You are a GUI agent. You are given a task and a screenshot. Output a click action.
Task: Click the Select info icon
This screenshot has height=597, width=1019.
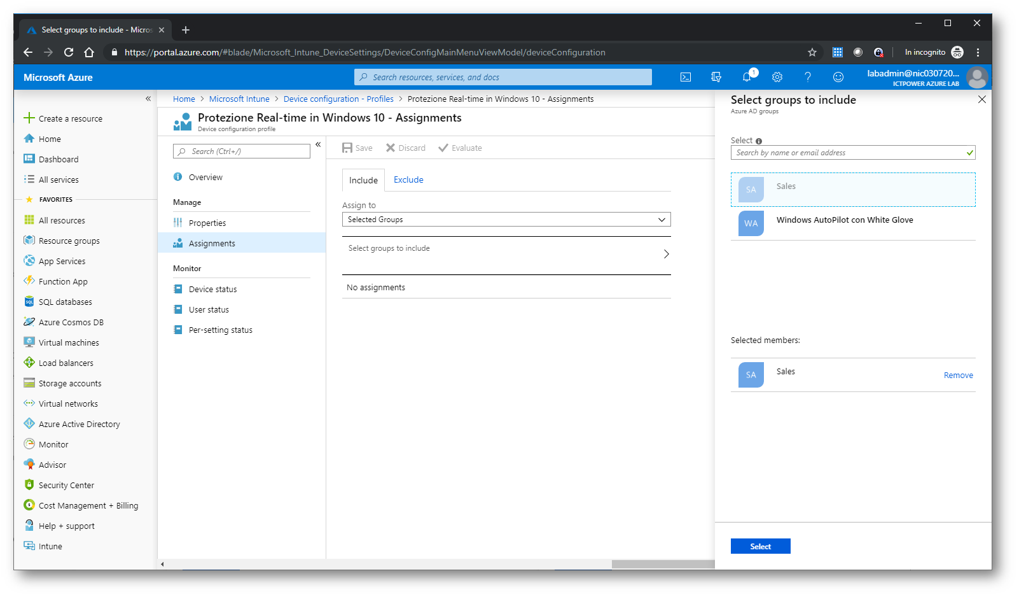(x=759, y=141)
